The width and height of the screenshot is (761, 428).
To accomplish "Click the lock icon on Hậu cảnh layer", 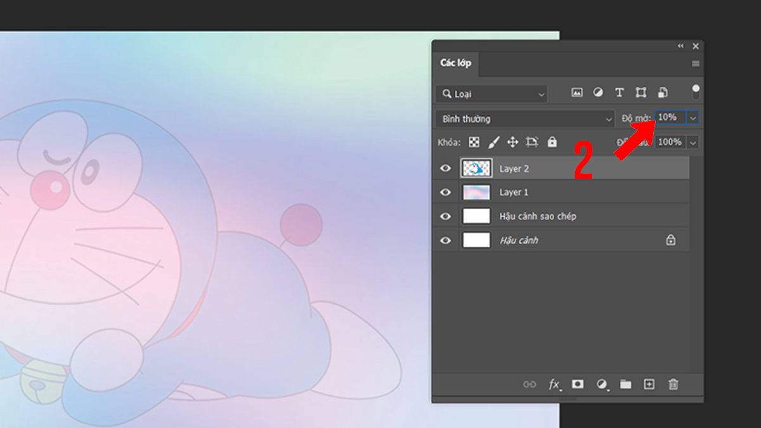I will (671, 240).
